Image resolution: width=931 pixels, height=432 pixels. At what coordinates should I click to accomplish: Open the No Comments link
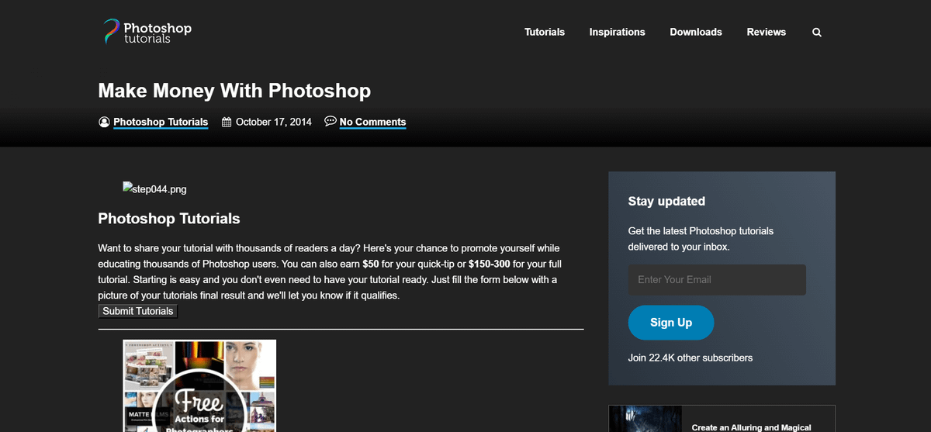pyautogui.click(x=372, y=122)
